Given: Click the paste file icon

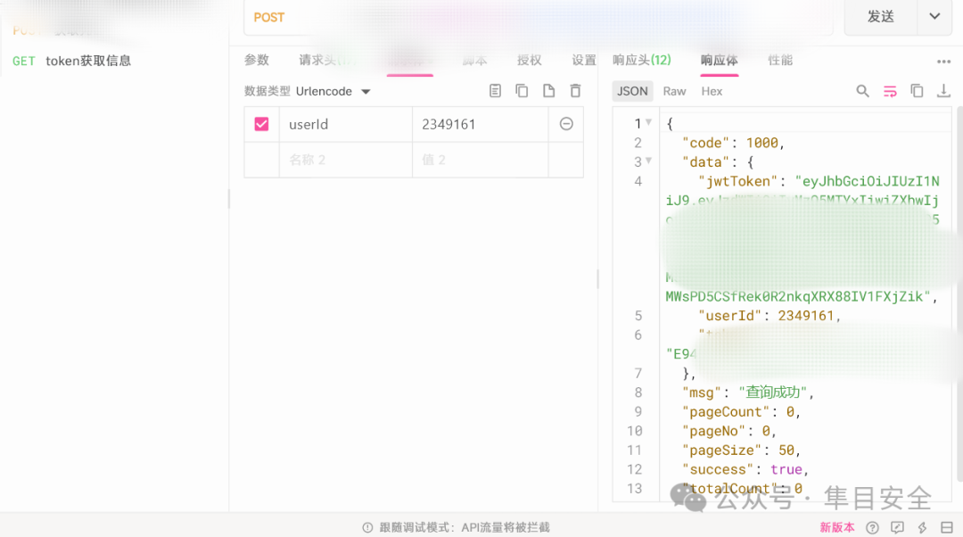Looking at the screenshot, I should coord(548,91).
